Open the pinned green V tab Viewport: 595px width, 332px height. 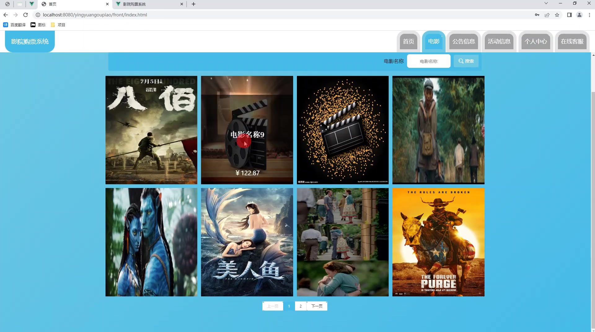pos(31,4)
